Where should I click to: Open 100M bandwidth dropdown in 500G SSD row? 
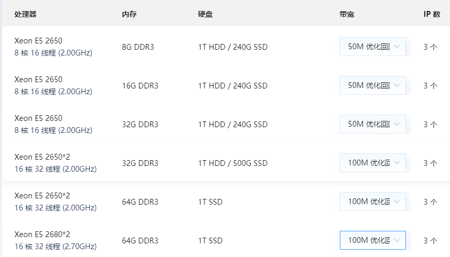372,163
